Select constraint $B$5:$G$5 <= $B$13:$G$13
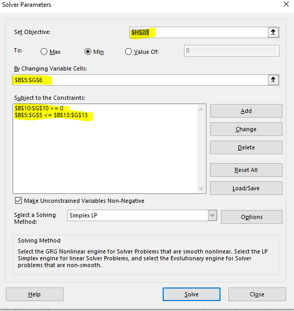 [x=51, y=115]
